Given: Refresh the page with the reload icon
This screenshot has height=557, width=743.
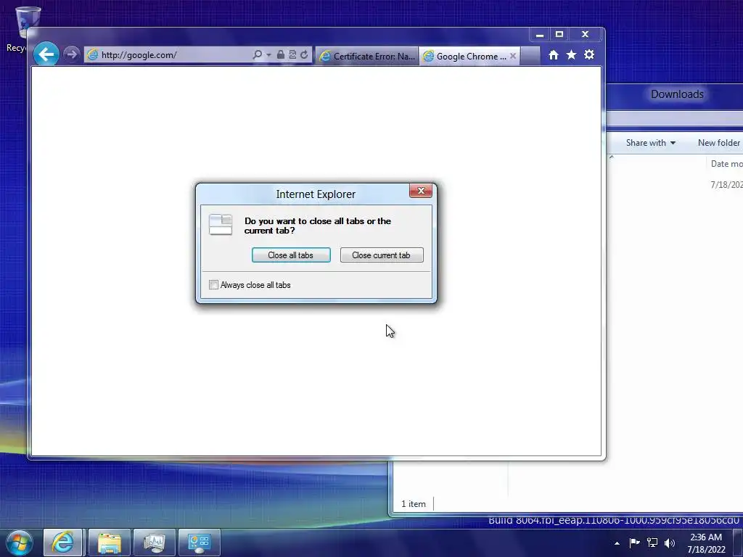Looking at the screenshot, I should pos(304,55).
